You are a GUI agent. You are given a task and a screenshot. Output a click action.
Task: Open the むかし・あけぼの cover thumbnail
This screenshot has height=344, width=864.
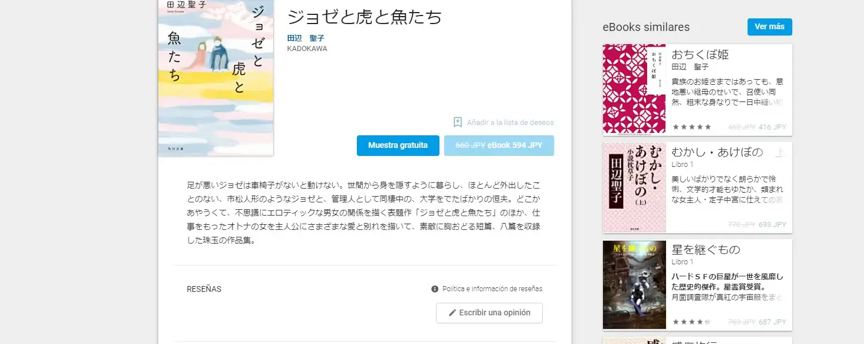[x=635, y=187]
